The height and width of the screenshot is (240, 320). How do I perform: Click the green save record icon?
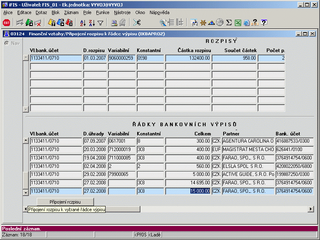pyautogui.click(x=29, y=22)
